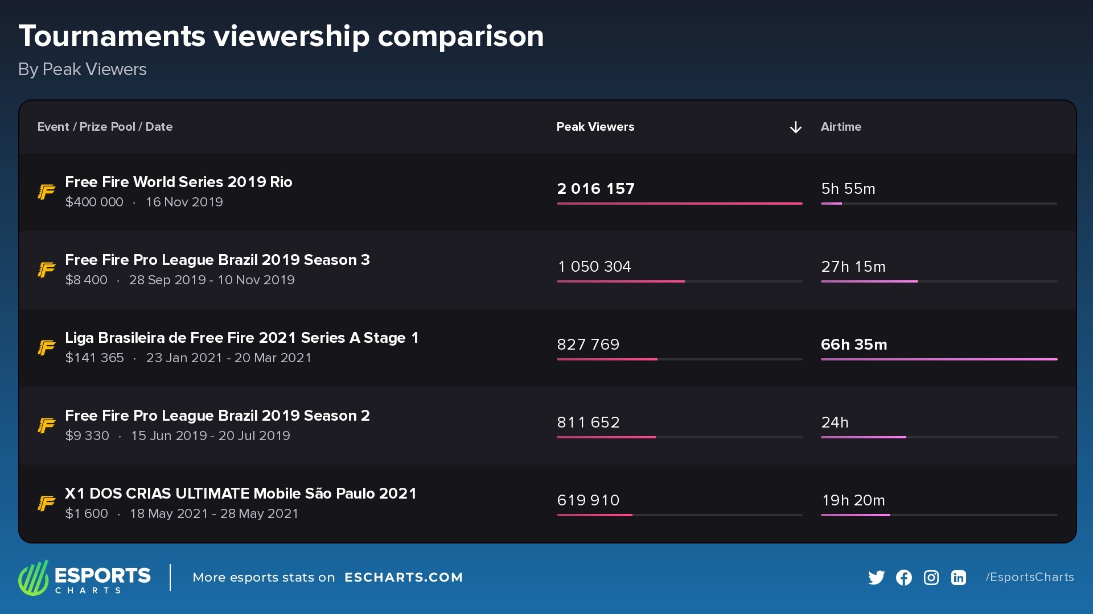This screenshot has height=614, width=1093.
Task: Click the 619 910 peak viewers value
Action: 588,500
